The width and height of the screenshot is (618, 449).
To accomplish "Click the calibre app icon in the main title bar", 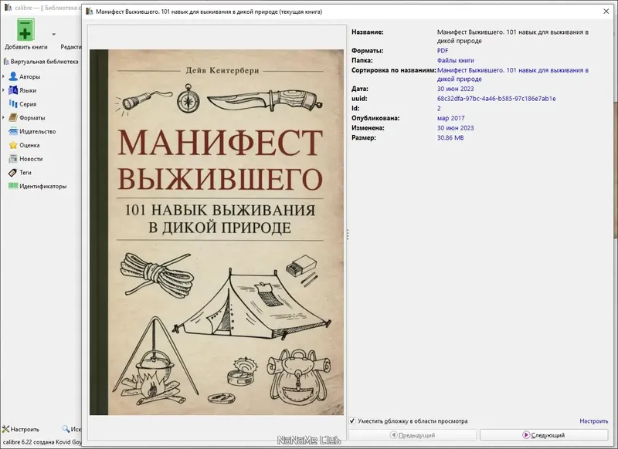I will coord(8,8).
